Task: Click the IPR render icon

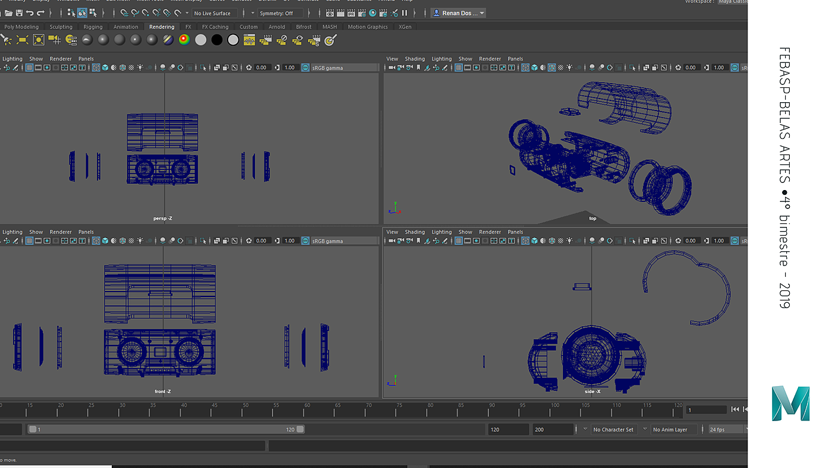Action: coord(351,13)
